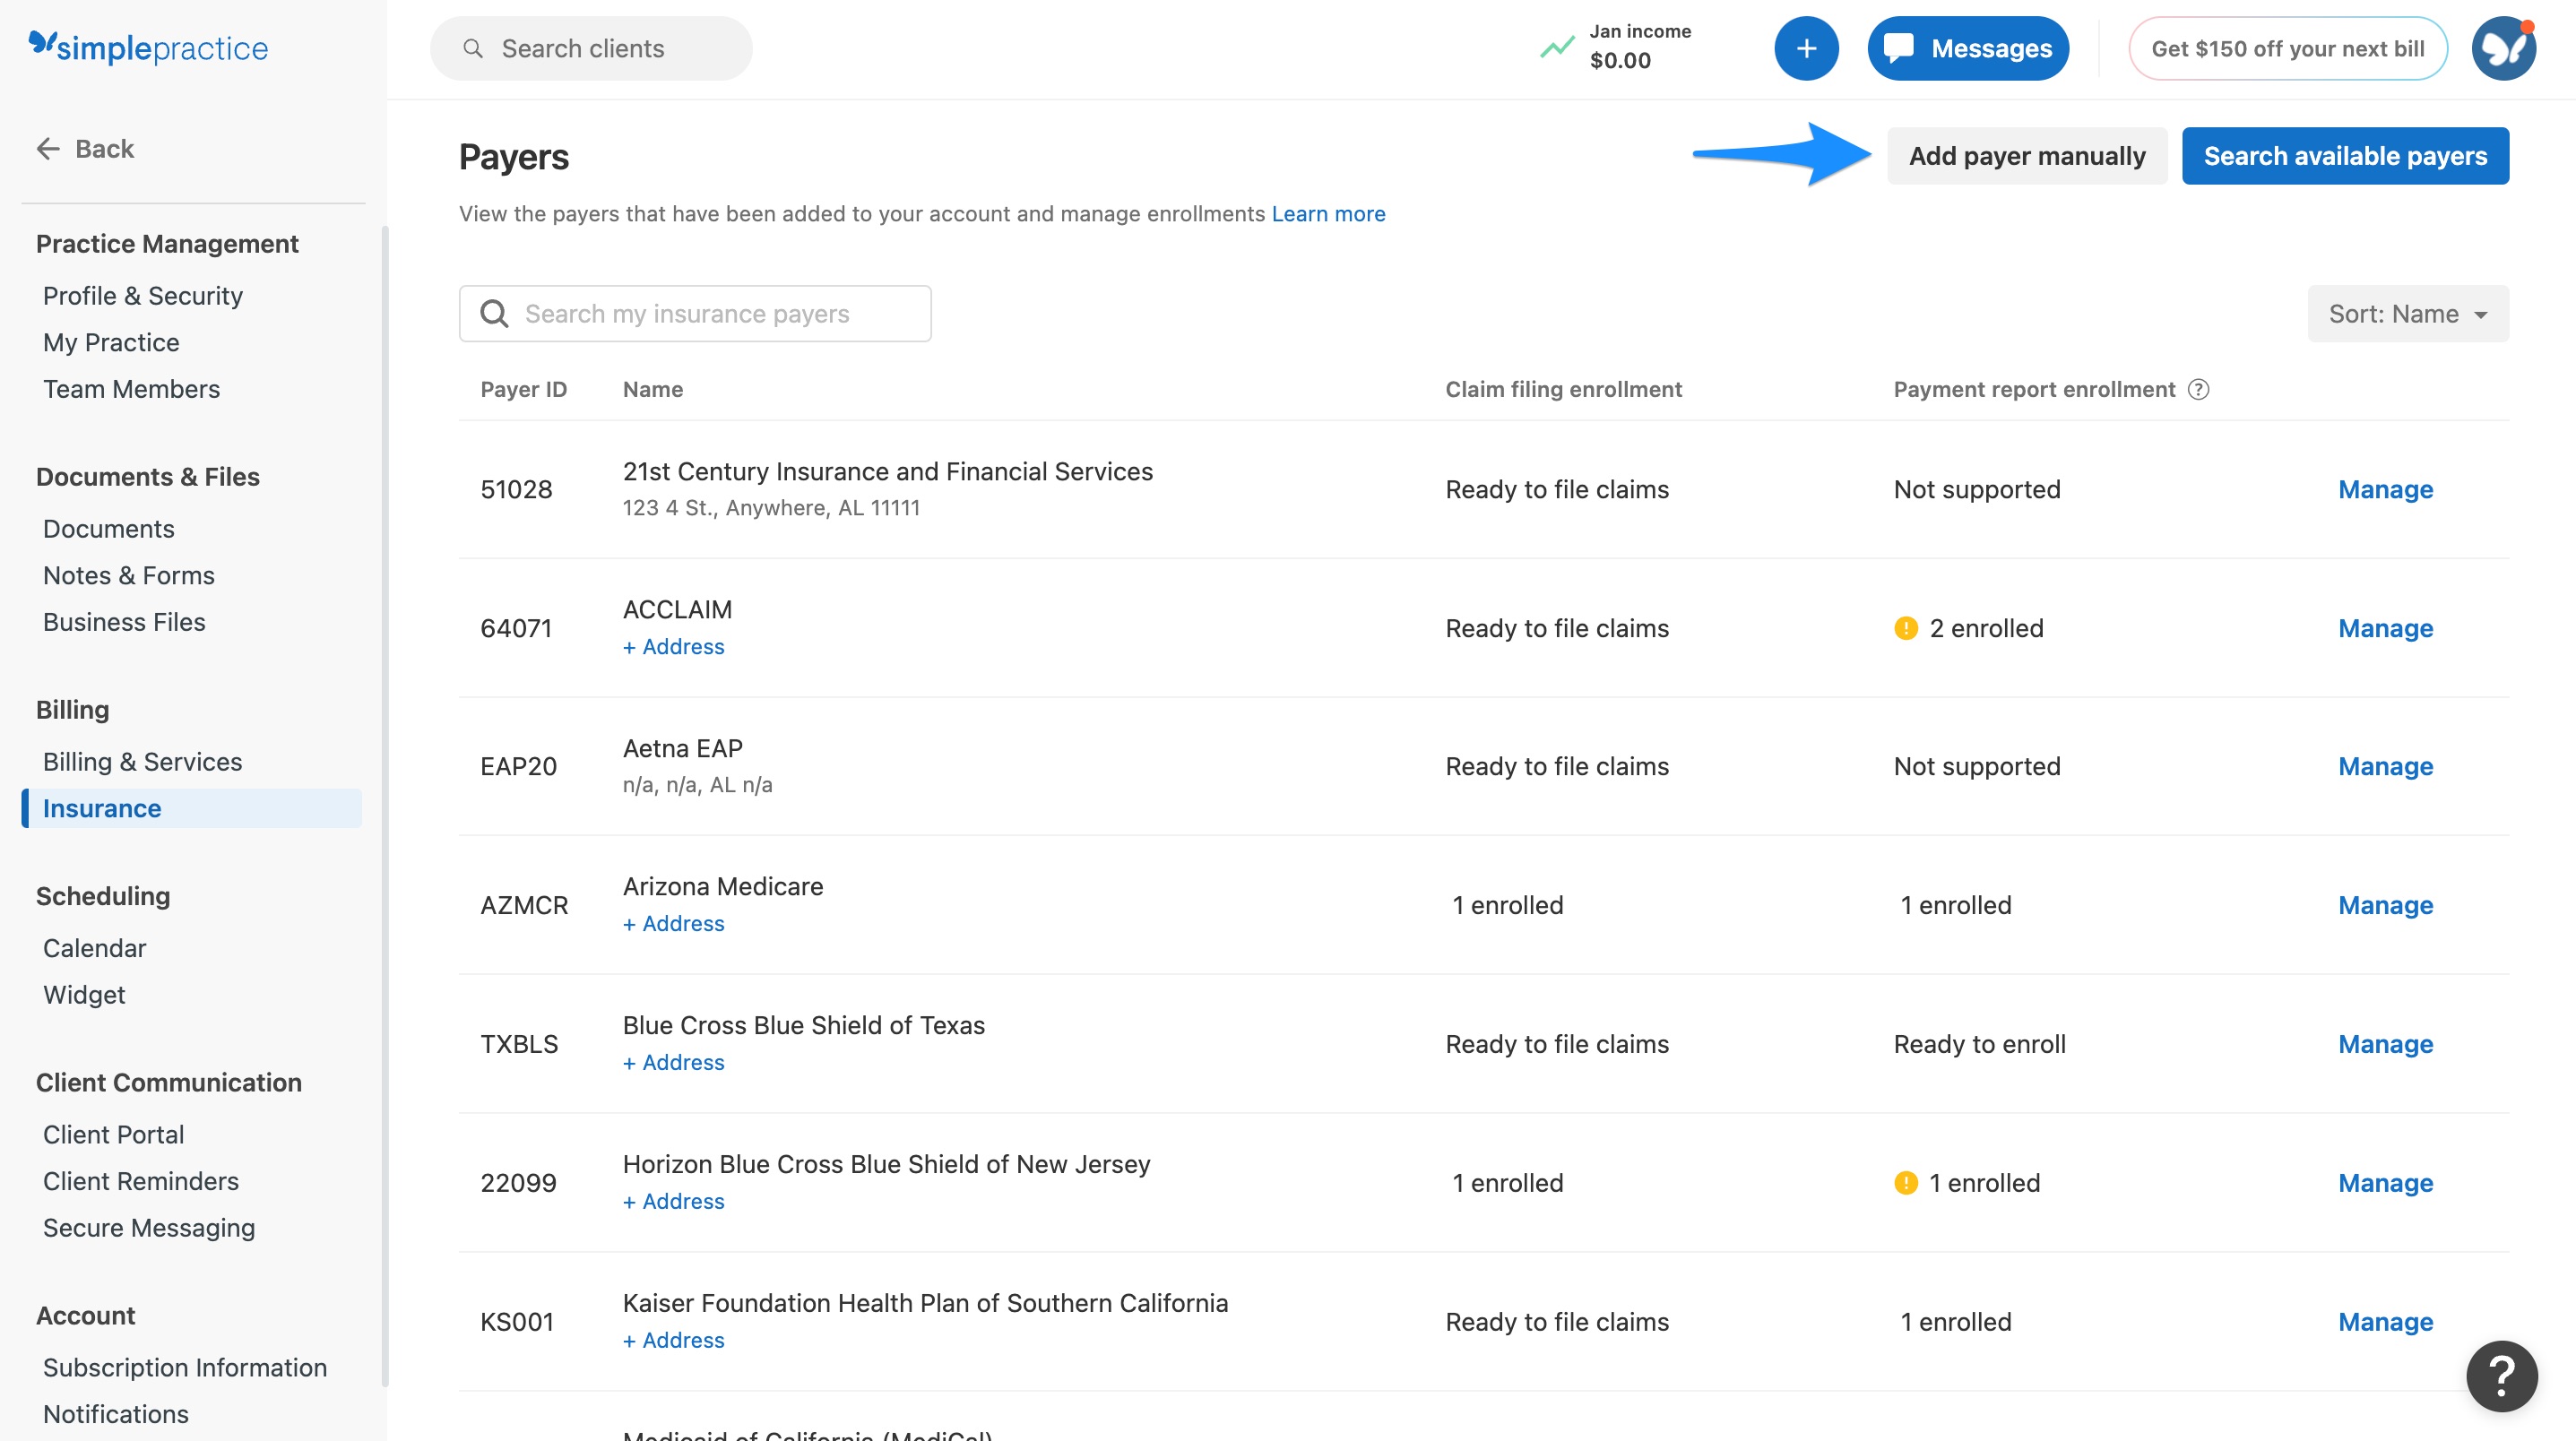
Task: Open the Sort: Name dropdown
Action: pyautogui.click(x=2407, y=314)
